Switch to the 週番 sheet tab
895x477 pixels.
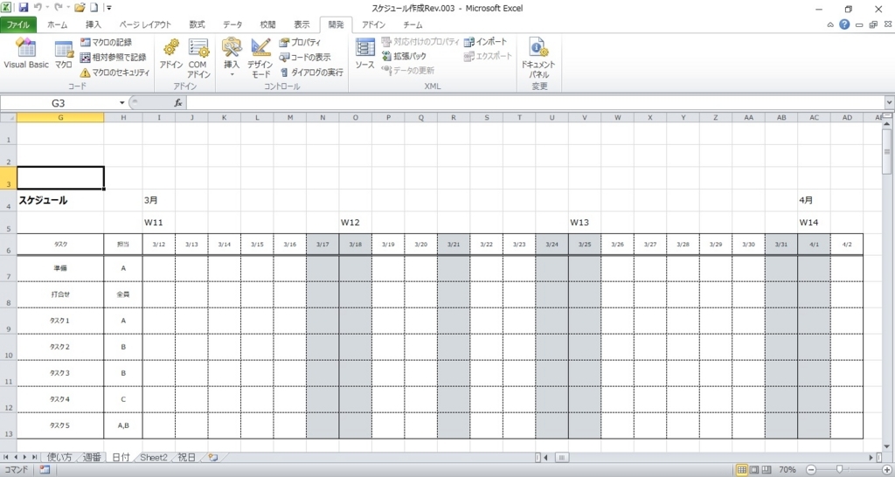91,458
